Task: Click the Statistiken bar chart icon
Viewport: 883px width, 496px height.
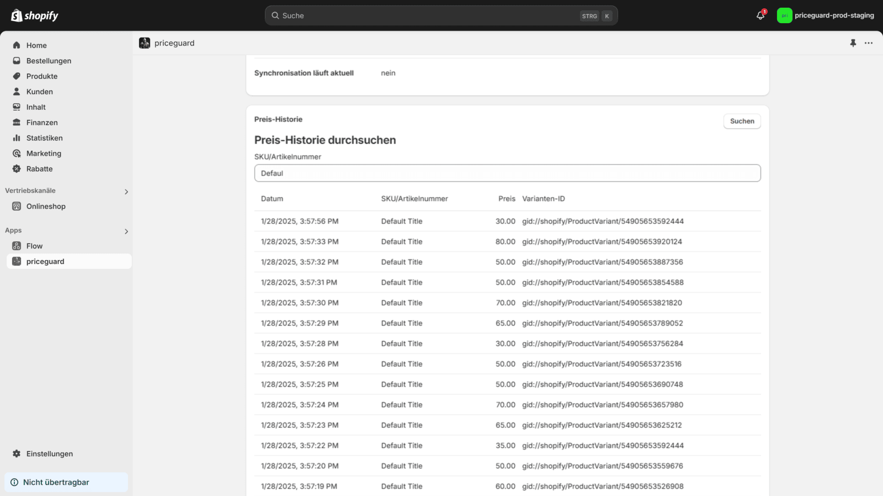Action: coord(17,138)
